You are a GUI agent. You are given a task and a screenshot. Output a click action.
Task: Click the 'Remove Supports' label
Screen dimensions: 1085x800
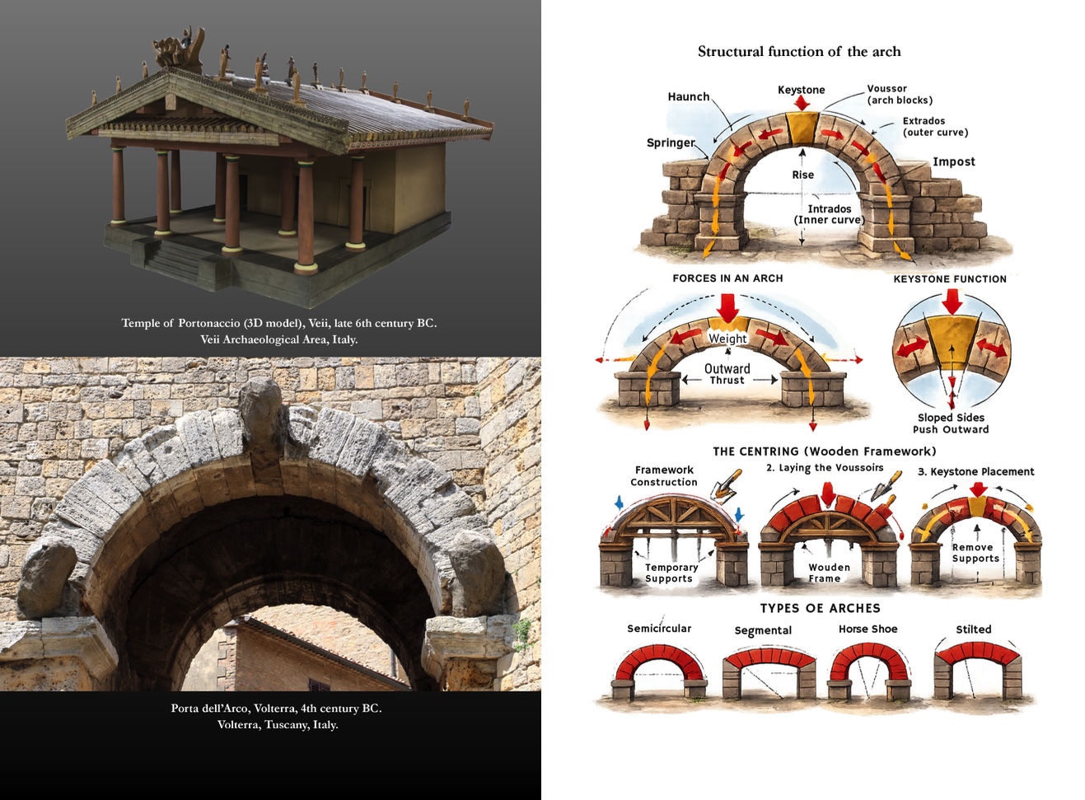pyautogui.click(x=975, y=553)
